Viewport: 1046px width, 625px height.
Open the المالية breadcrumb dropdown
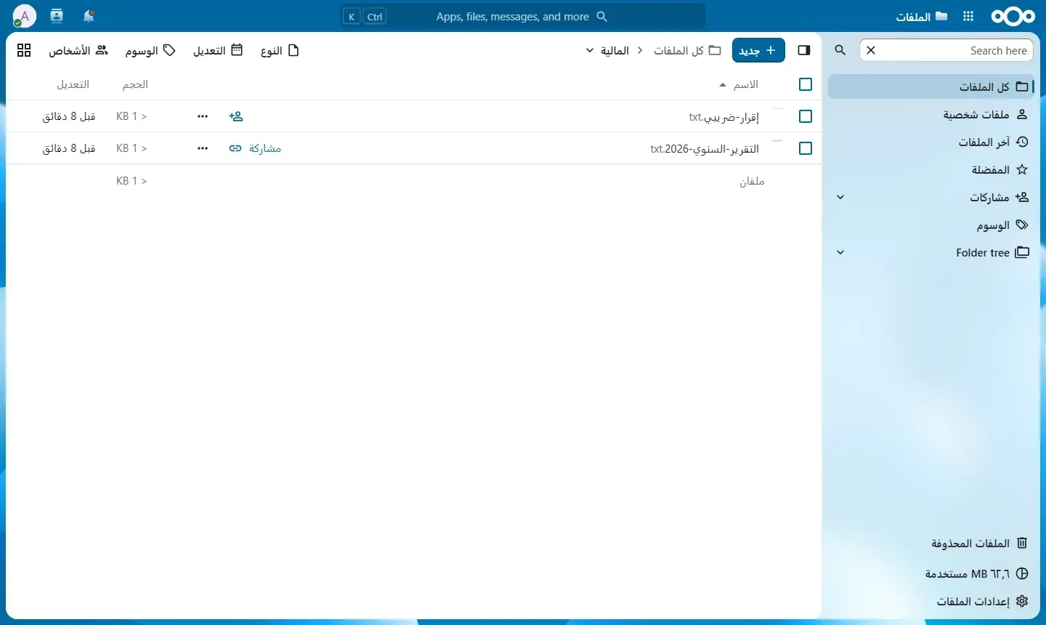[x=607, y=50]
